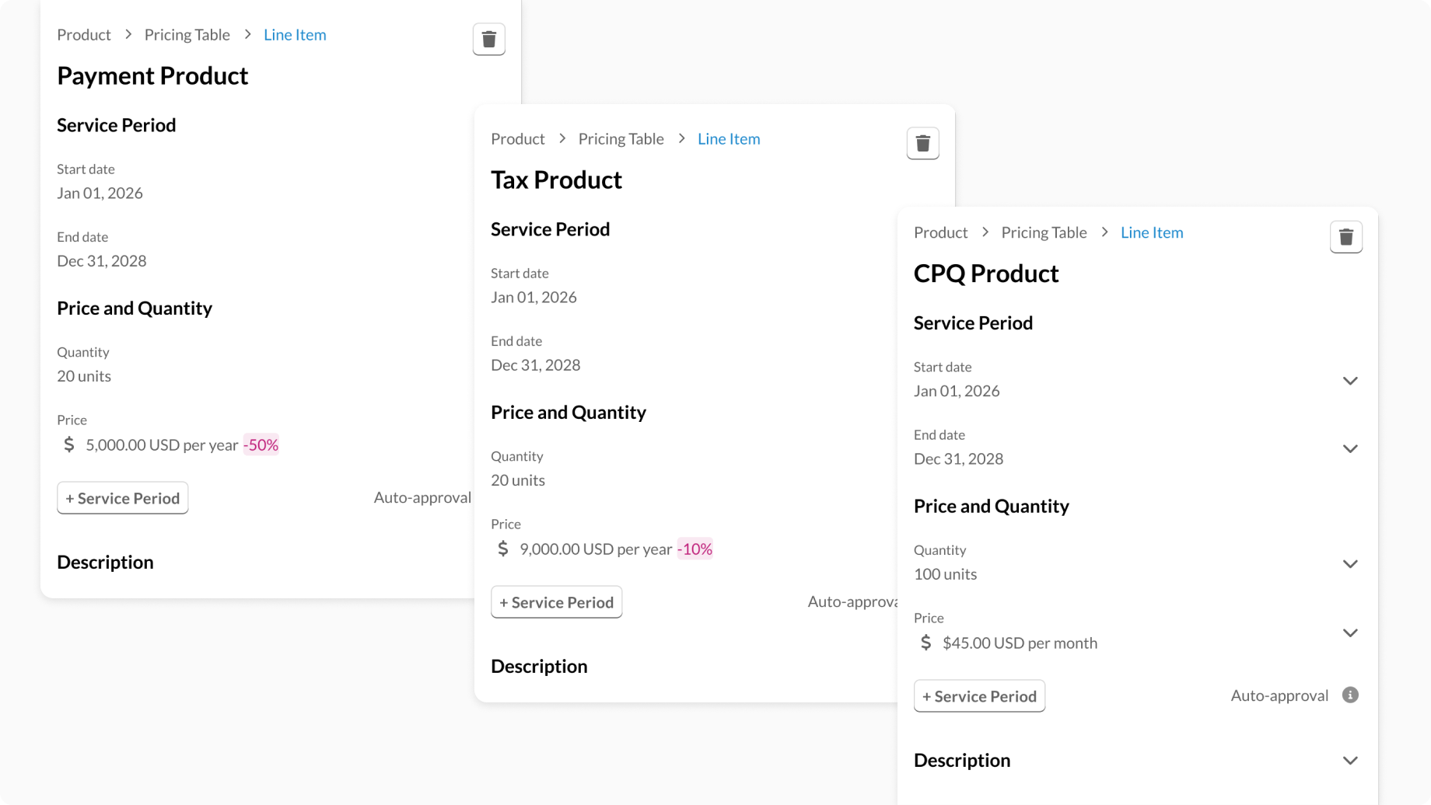
Task: Click dollar icon beside 9,000.00 USD price
Action: pos(503,549)
